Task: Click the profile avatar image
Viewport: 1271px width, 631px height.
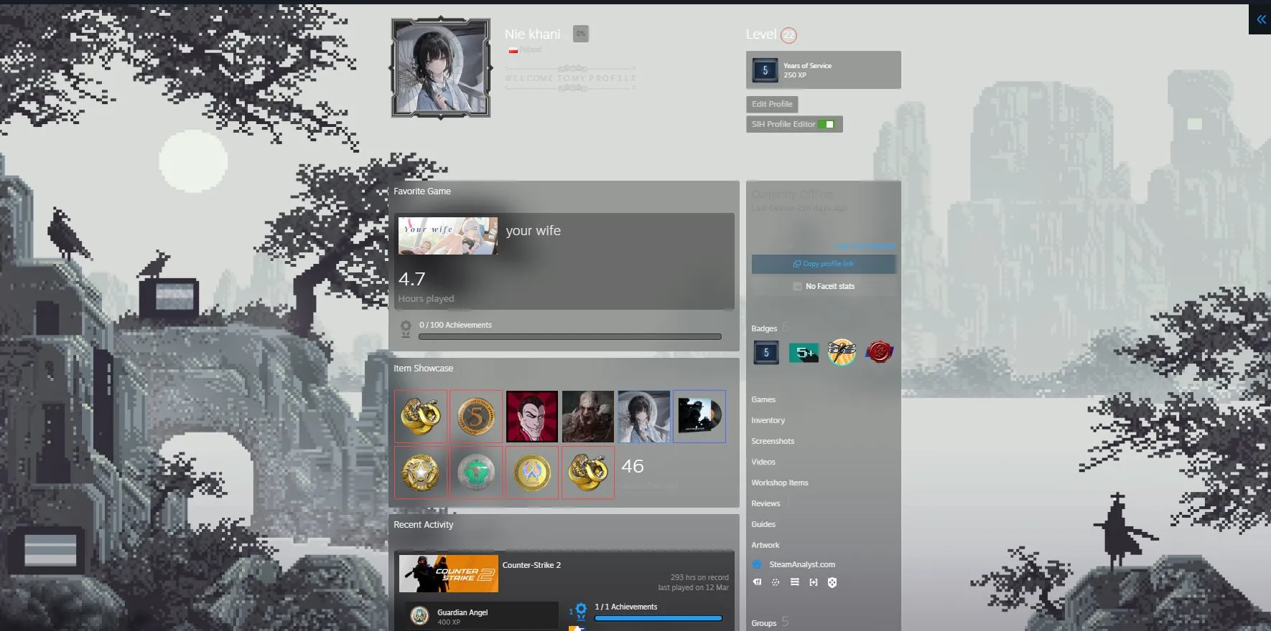Action: (441, 68)
